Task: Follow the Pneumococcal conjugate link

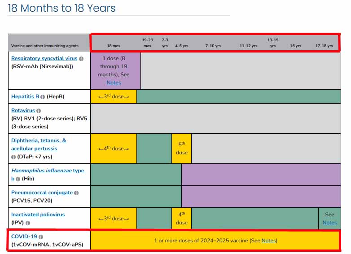Action: pyautogui.click(x=42, y=193)
